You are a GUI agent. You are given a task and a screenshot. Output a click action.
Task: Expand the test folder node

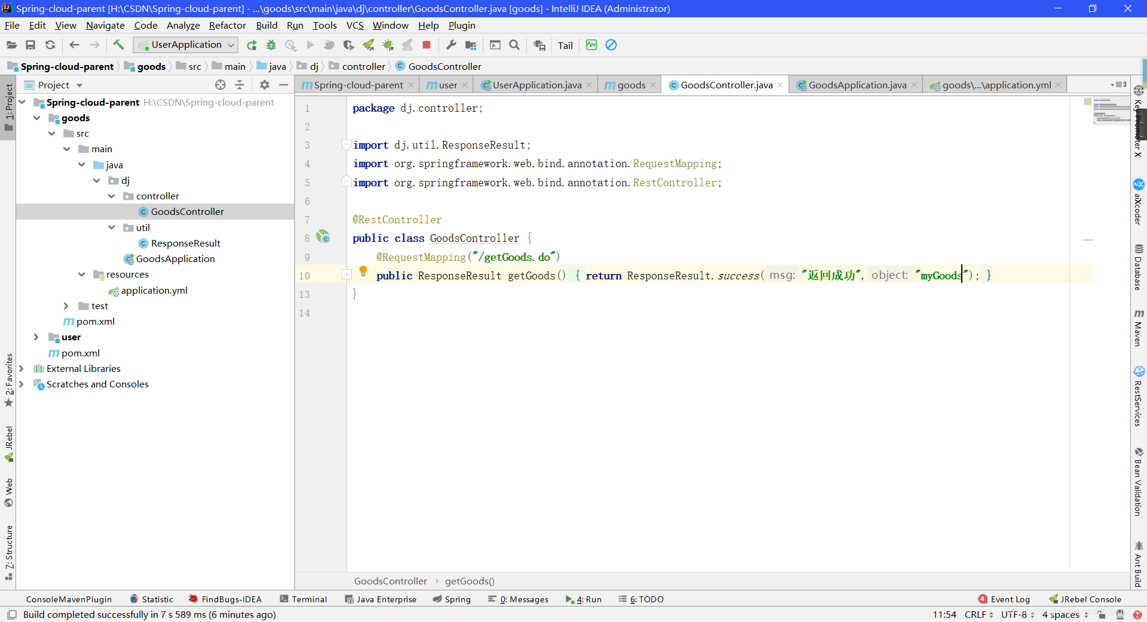(66, 306)
